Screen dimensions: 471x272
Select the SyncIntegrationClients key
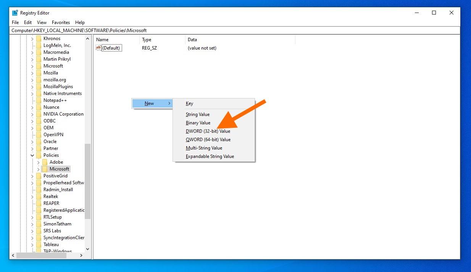pos(63,238)
